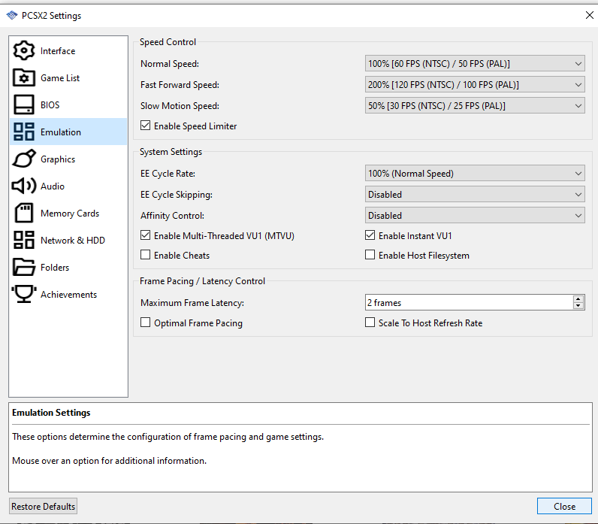Open the Affinity Control dropdown
This screenshot has height=524, width=598.
(x=475, y=215)
